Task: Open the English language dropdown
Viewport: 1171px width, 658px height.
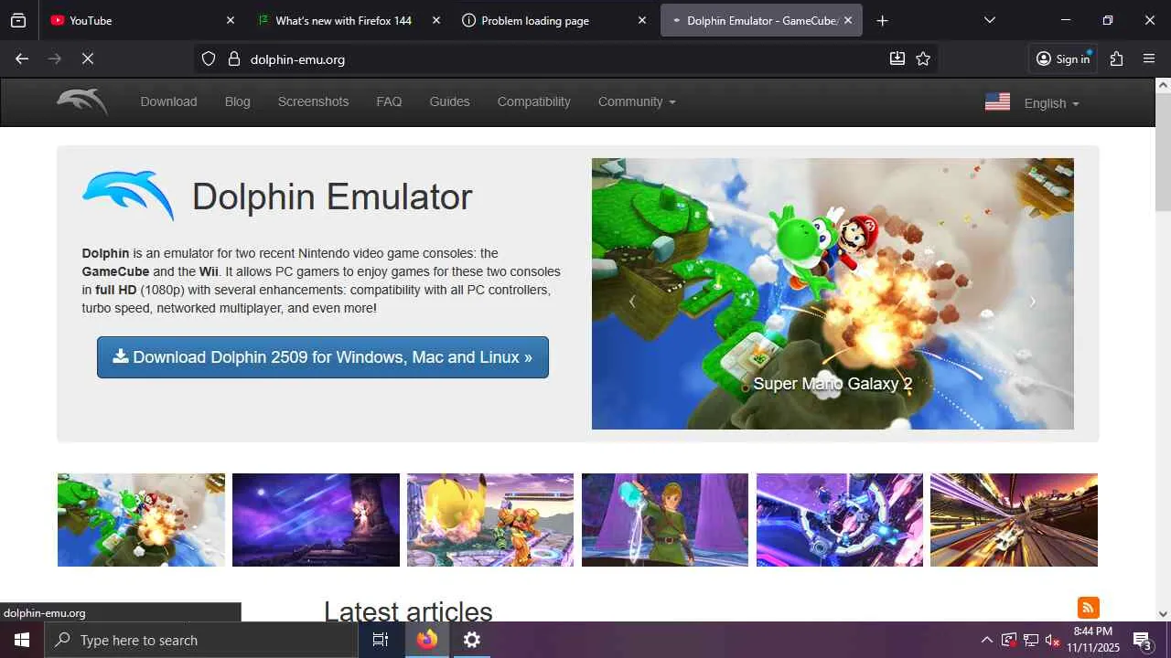Action: point(1051,103)
